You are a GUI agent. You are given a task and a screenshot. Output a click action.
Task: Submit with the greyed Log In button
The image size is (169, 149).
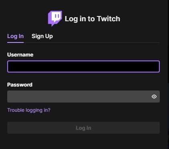tap(83, 128)
